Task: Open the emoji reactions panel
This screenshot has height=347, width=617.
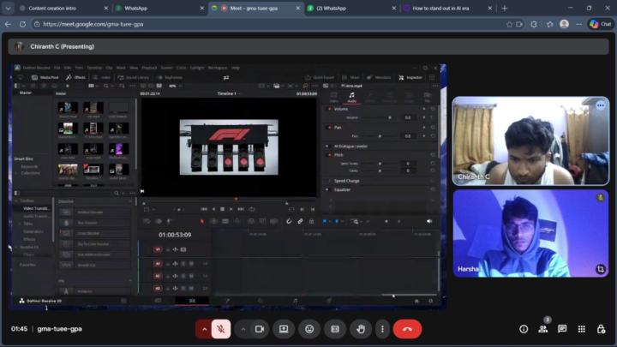Action: point(309,329)
